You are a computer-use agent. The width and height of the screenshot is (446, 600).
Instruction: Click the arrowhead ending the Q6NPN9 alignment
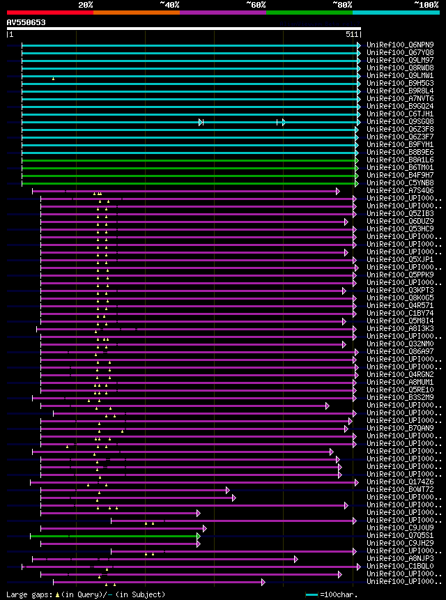click(x=359, y=45)
